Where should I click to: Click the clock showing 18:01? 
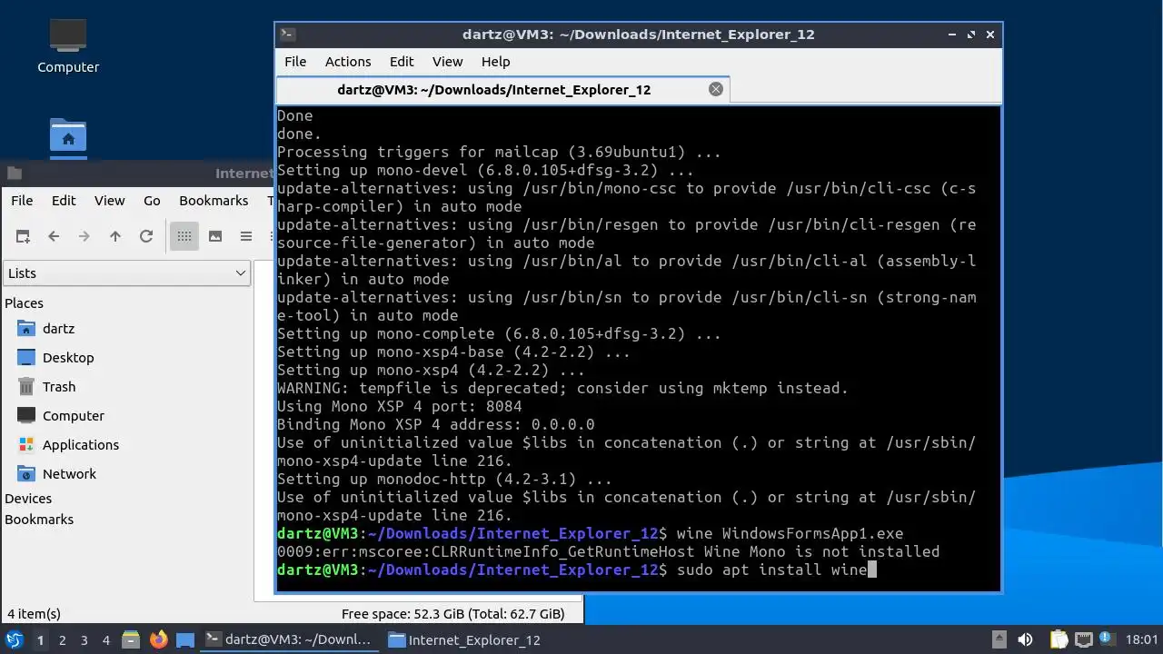pos(1141,639)
